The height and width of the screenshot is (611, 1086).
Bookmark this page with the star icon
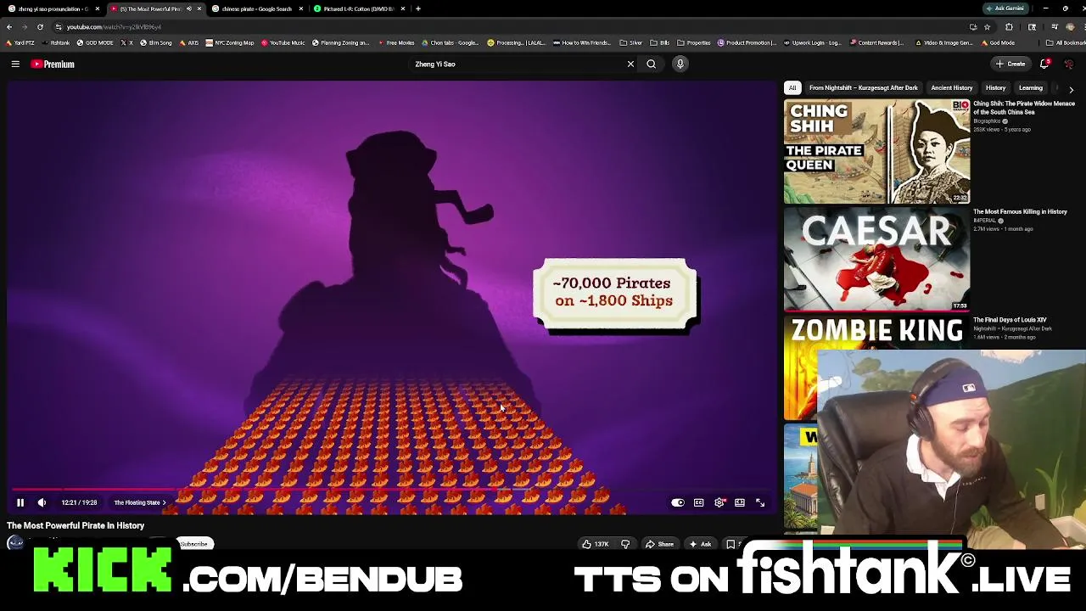(x=987, y=26)
